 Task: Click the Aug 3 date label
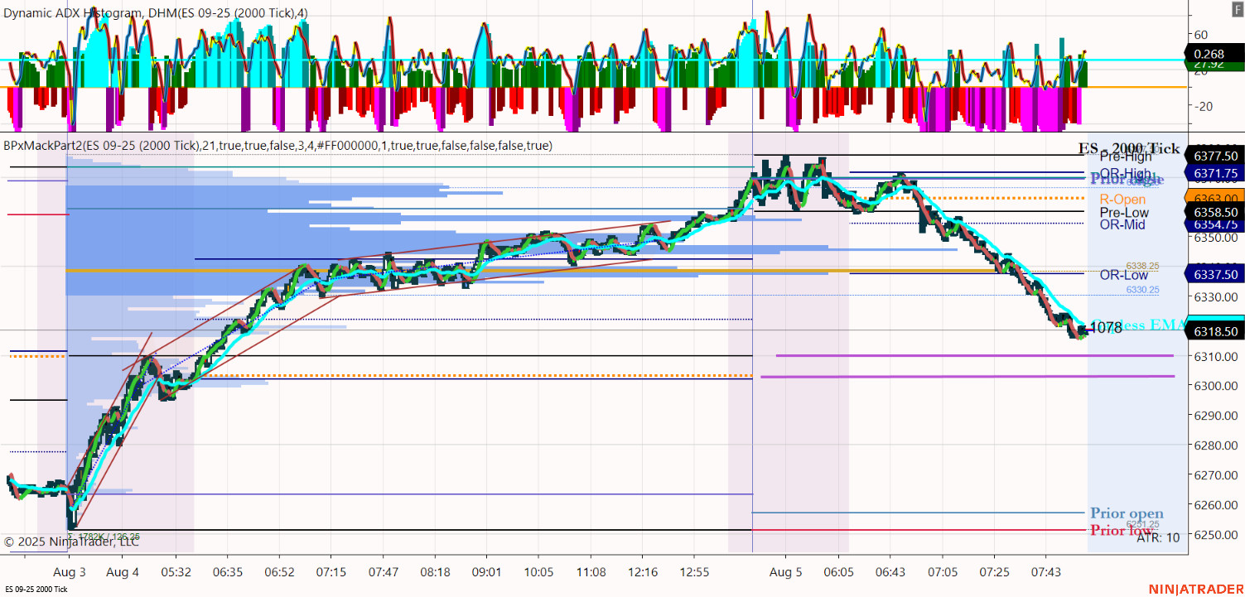(x=70, y=572)
